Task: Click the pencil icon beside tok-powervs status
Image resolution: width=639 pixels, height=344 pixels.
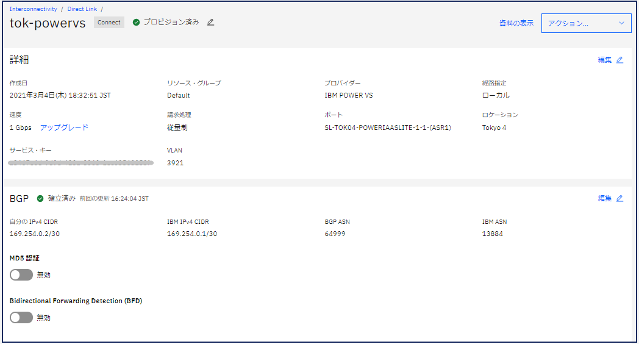Action: click(211, 23)
